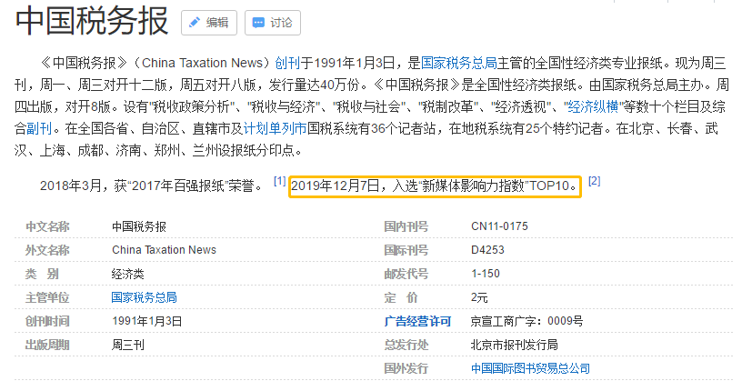Viewport: 742px width, 381px height.
Task: Click China Taxation News in 外文名称 row
Action: pyautogui.click(x=164, y=249)
